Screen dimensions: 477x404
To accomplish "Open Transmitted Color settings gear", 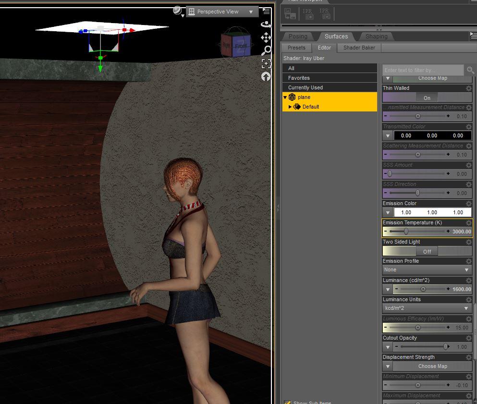I will point(469,126).
